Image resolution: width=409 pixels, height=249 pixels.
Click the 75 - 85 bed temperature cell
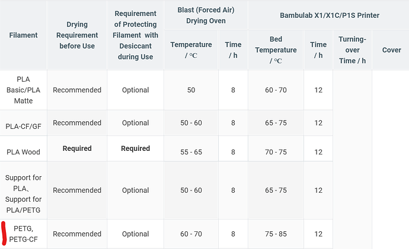click(276, 234)
